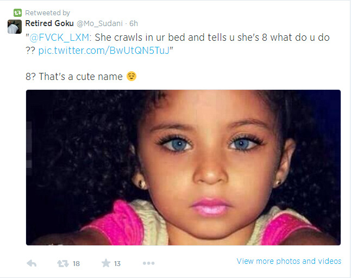Viewport: 351px width, 278px height.
Task: Click the green retweeted-by icon
Action: (x=17, y=13)
